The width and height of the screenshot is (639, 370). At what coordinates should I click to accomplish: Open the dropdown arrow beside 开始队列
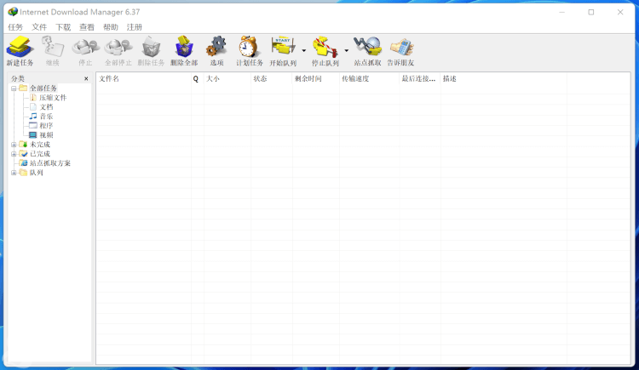coord(304,50)
